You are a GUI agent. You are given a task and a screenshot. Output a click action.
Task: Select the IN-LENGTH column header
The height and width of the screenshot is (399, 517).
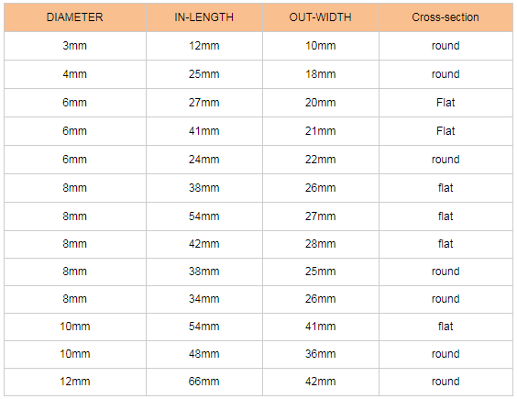point(204,17)
